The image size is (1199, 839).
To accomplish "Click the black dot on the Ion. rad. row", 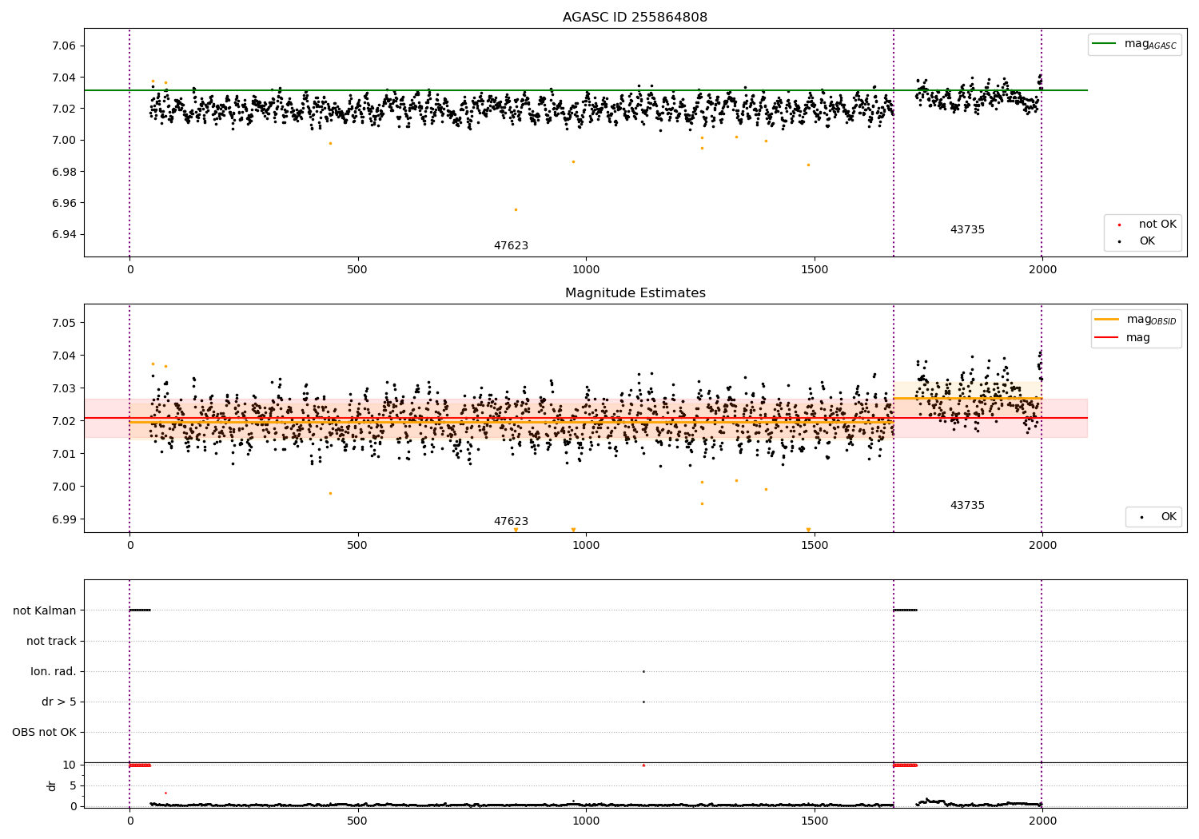I will [x=643, y=671].
